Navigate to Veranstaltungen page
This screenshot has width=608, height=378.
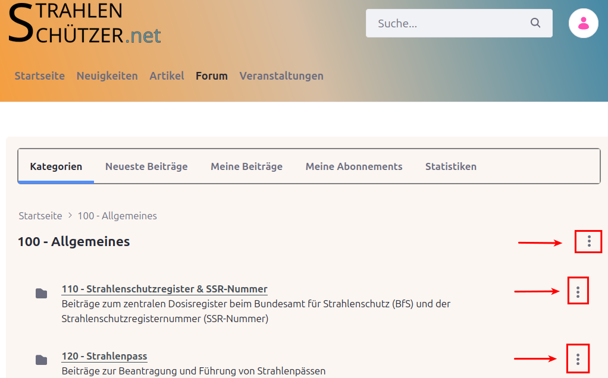pos(281,76)
